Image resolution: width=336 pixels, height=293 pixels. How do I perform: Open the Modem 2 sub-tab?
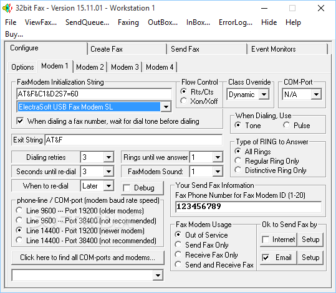click(x=90, y=67)
